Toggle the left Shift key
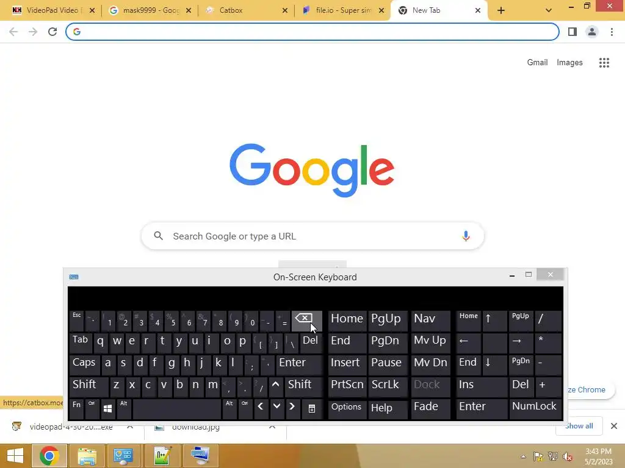The image size is (625, 468). tap(89, 386)
